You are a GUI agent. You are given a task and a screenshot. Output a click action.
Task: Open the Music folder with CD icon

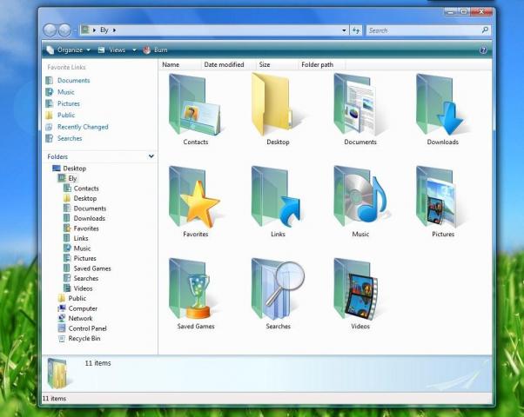pyautogui.click(x=360, y=197)
